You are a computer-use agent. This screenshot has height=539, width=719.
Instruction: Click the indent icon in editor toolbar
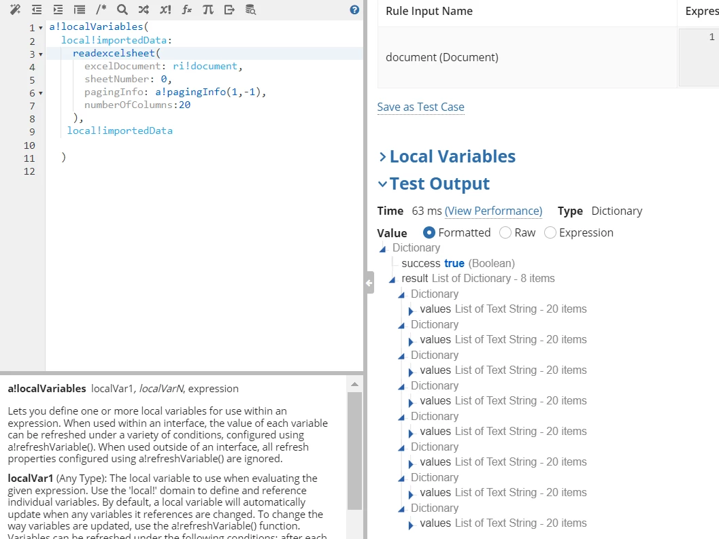point(58,10)
